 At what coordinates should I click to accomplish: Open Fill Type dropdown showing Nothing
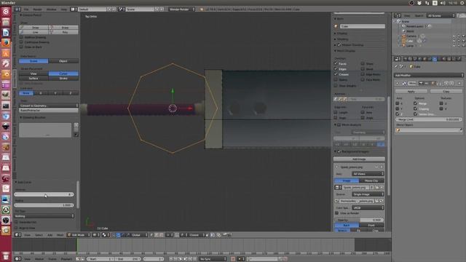[44, 216]
